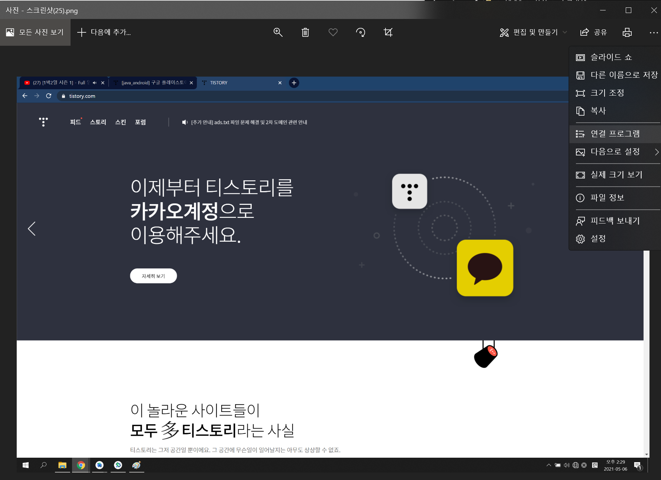The height and width of the screenshot is (480, 661).
Task: Click the tistory.com address bar
Action: [312, 96]
